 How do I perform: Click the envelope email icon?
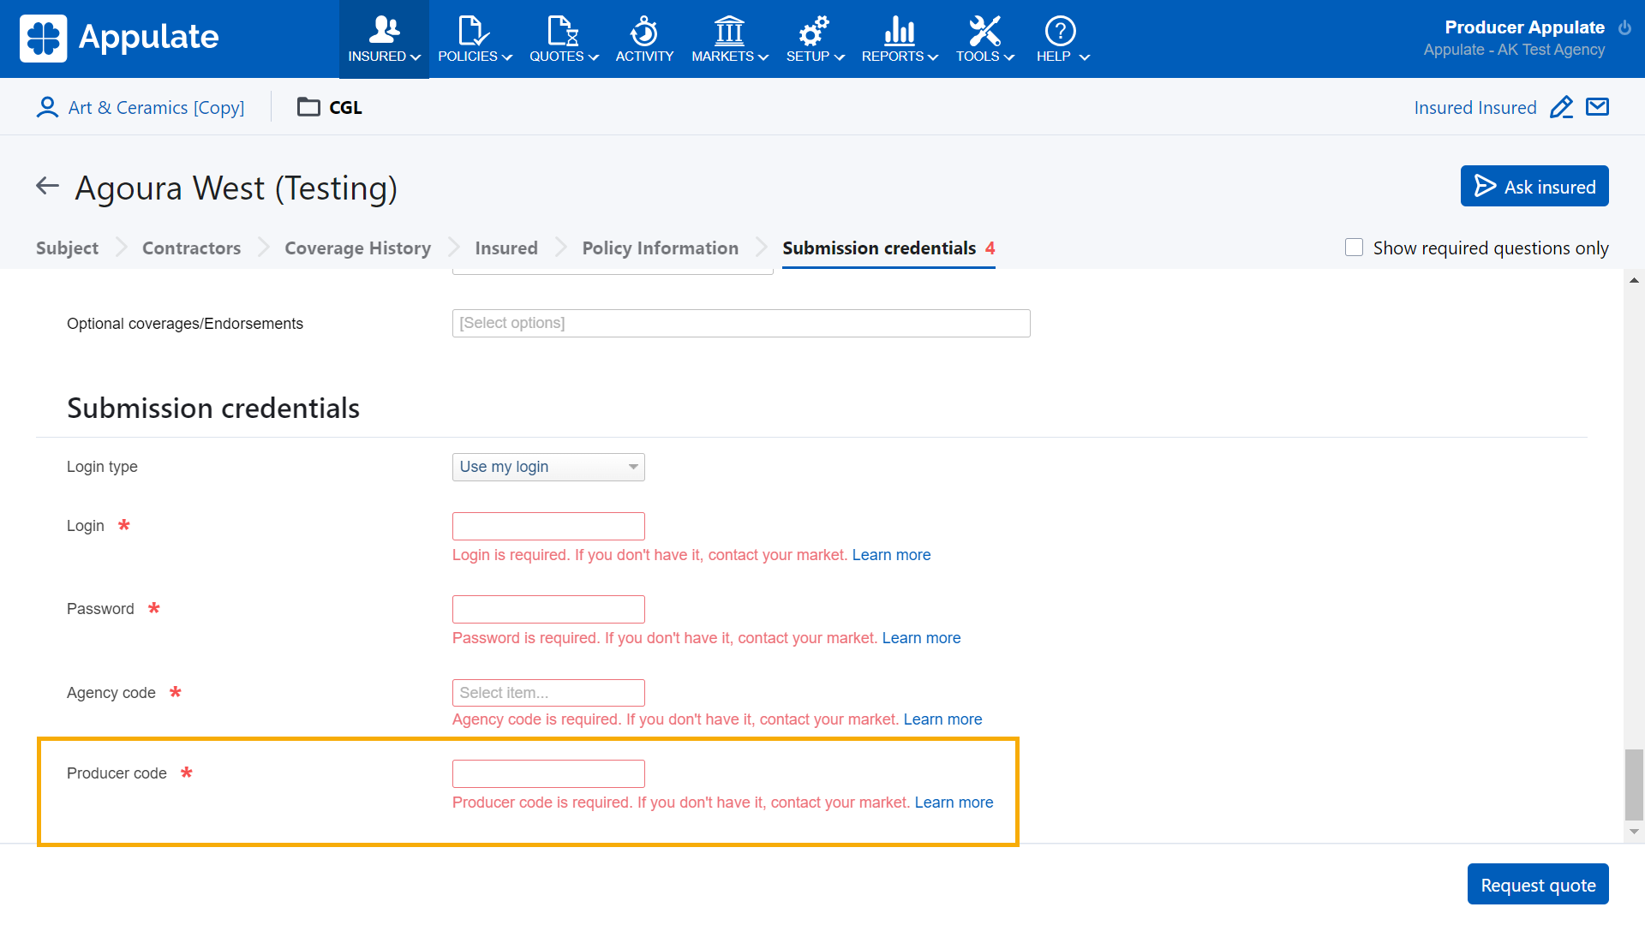[1597, 107]
